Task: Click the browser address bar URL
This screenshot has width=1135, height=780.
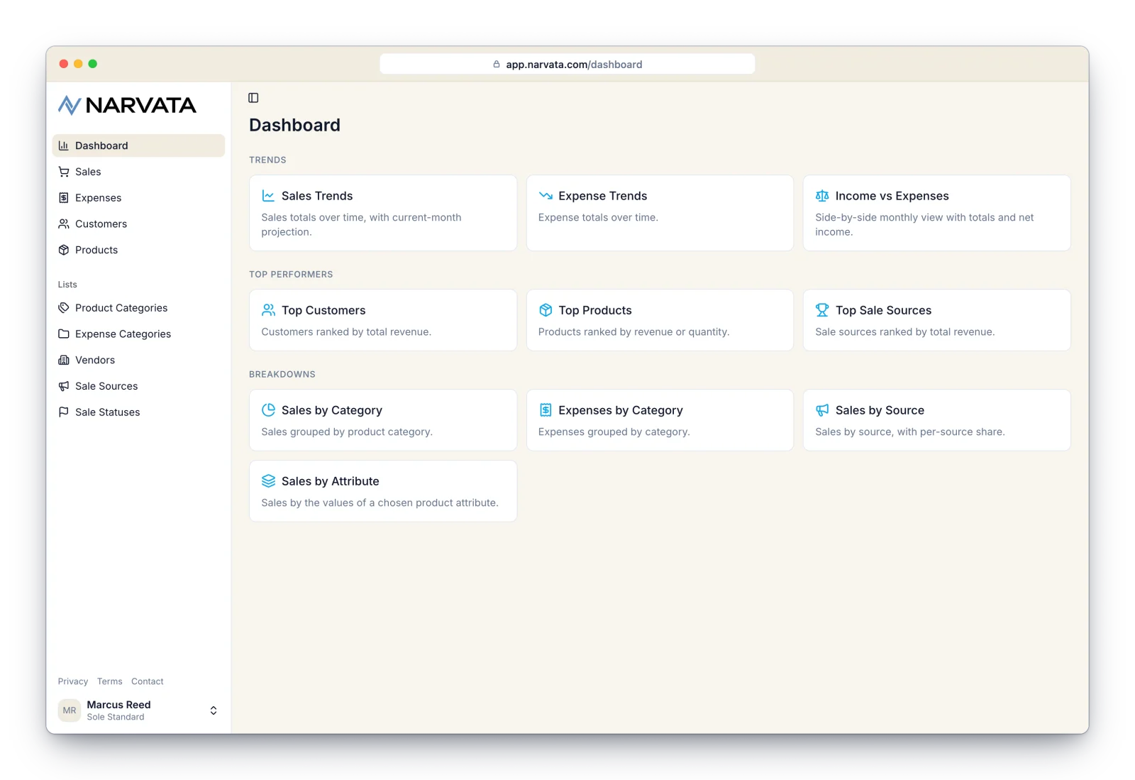Action: pos(567,64)
